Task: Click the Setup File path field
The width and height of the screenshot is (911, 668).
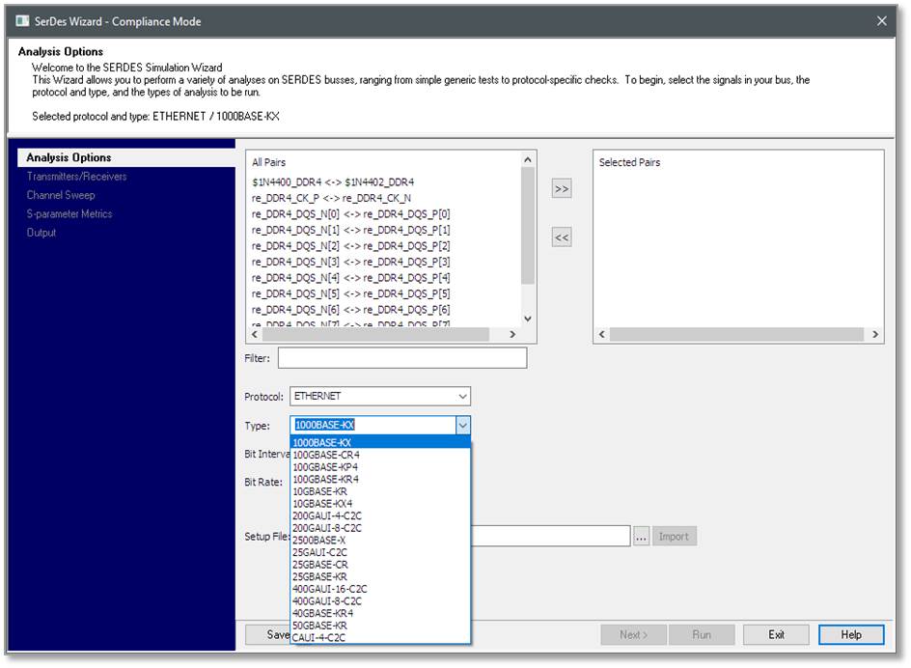Action: [x=550, y=536]
